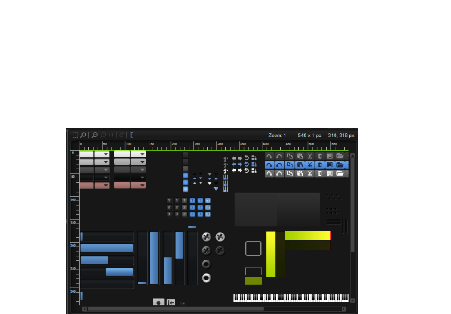Click the horizontal scrollbar left arrow
Image resolution: width=451 pixels, height=314 pixels.
(84, 309)
